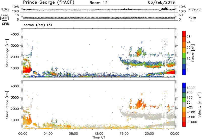
Task: Click the '1000' tick on velocity colorbar
Action: tap(190, 88)
